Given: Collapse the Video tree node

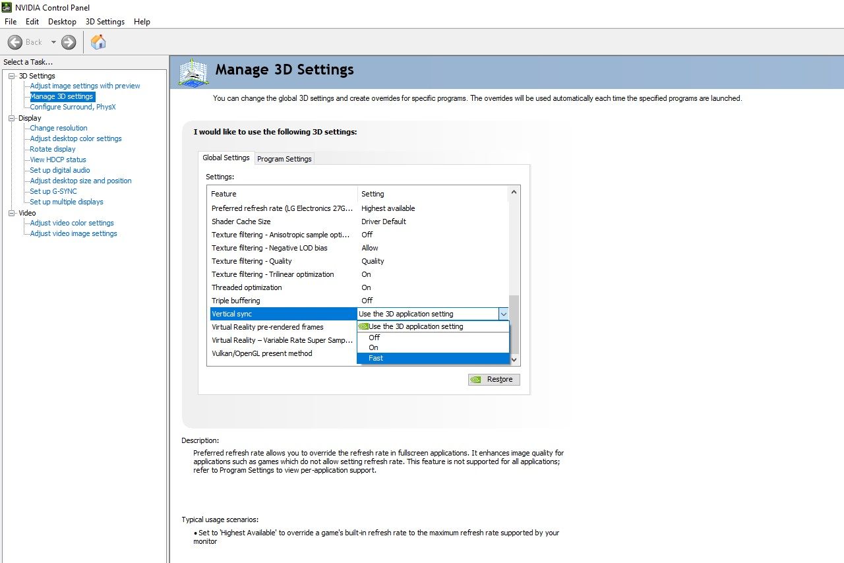Looking at the screenshot, I should click(11, 213).
